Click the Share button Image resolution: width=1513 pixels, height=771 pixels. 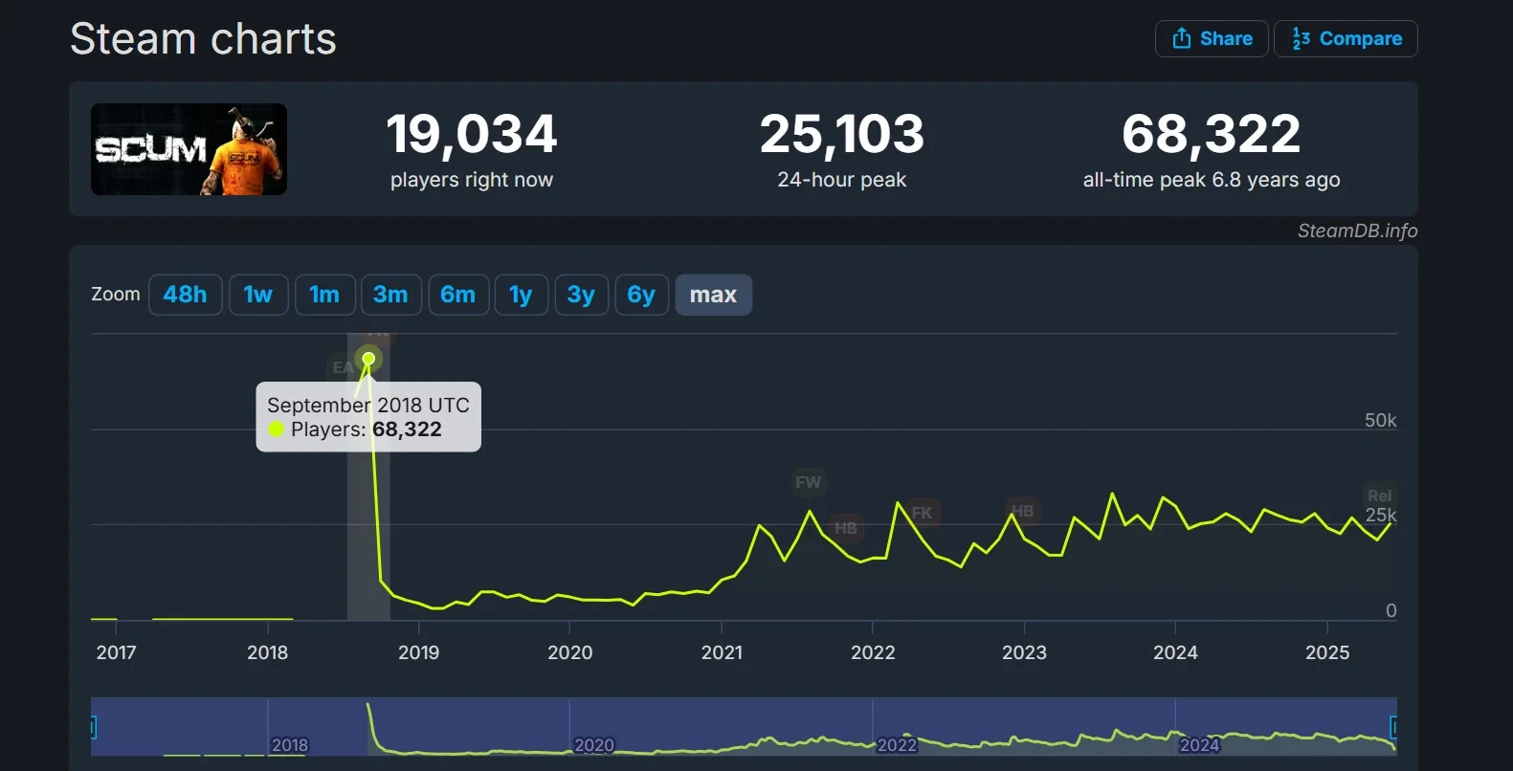click(1212, 38)
